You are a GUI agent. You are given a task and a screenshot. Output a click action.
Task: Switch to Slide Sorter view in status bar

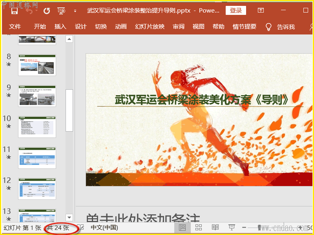pos(199,228)
